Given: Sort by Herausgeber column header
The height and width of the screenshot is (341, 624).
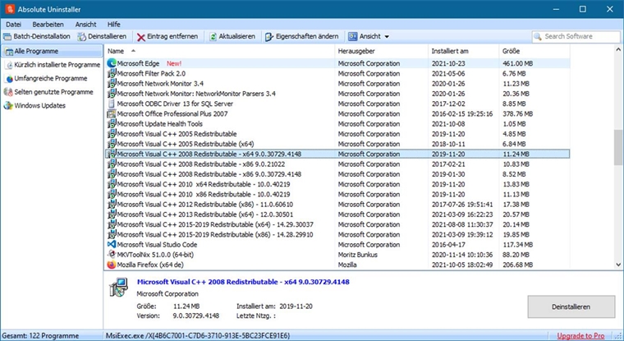Looking at the screenshot, I should pos(381,51).
